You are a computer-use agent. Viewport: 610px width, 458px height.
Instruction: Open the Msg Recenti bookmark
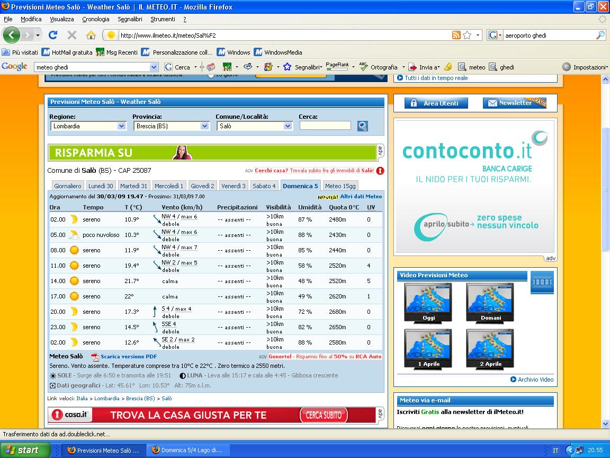coord(116,52)
